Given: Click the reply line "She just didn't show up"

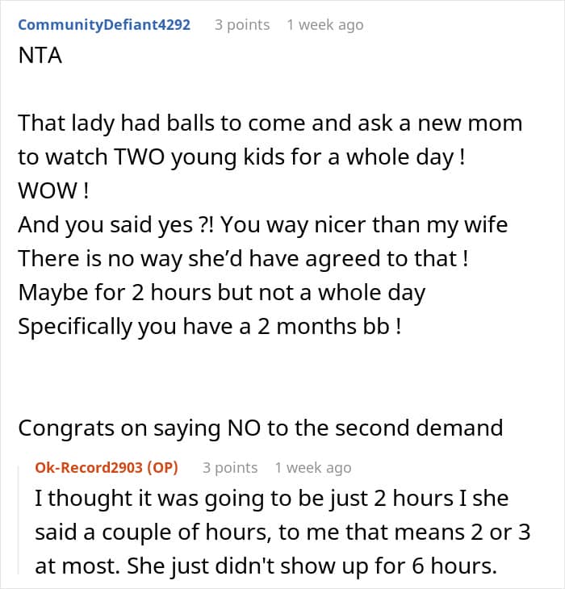Looking at the screenshot, I should click(x=266, y=566).
